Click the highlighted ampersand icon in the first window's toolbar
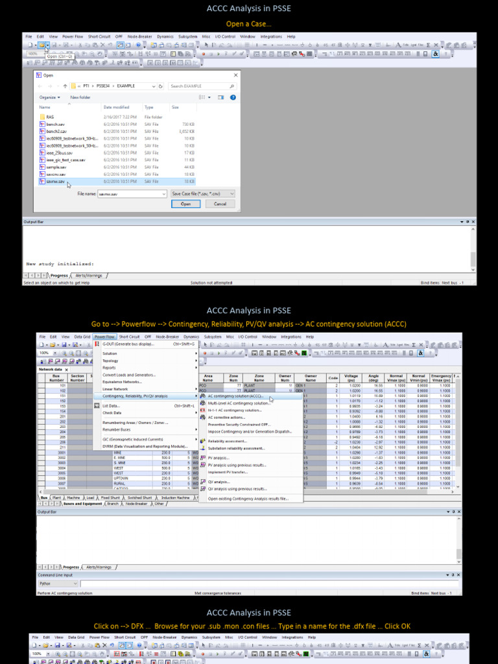 click(435, 54)
